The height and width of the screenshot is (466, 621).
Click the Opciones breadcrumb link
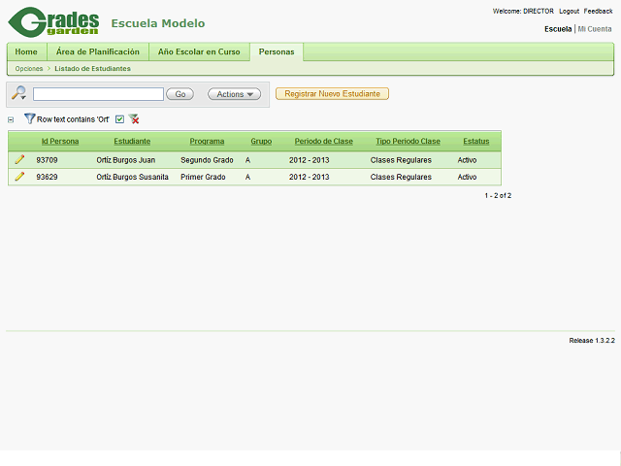click(x=29, y=69)
